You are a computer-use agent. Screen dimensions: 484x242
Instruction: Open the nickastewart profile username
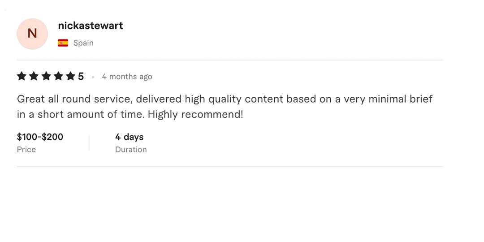pyautogui.click(x=91, y=26)
